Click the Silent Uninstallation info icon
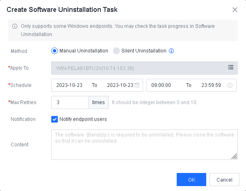 click(172, 51)
